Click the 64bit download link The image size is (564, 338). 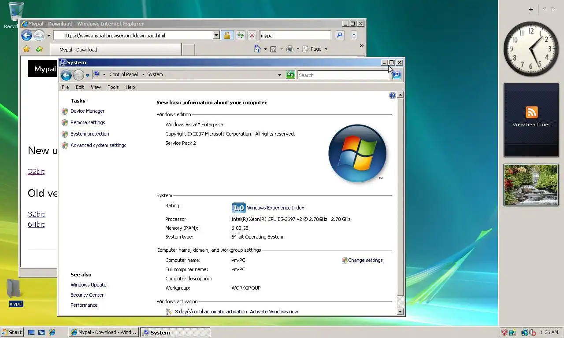click(x=36, y=224)
